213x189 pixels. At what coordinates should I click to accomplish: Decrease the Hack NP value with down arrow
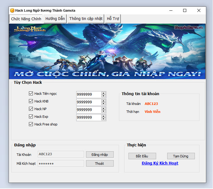104,111
